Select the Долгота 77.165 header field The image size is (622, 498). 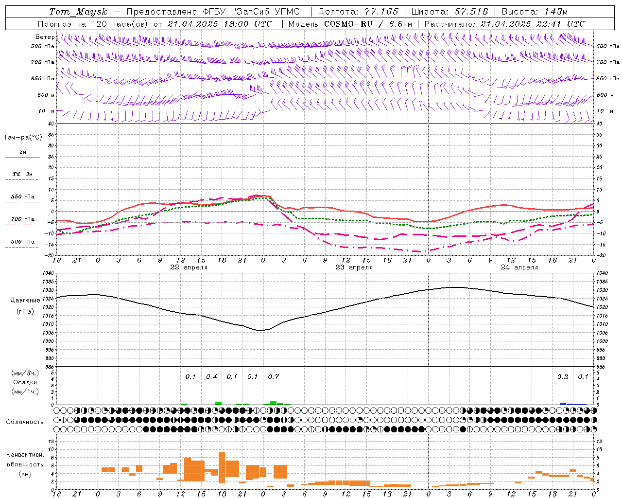[358, 12]
